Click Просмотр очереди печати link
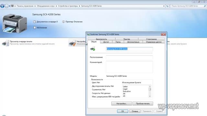The image size is (207, 116). [21, 42]
